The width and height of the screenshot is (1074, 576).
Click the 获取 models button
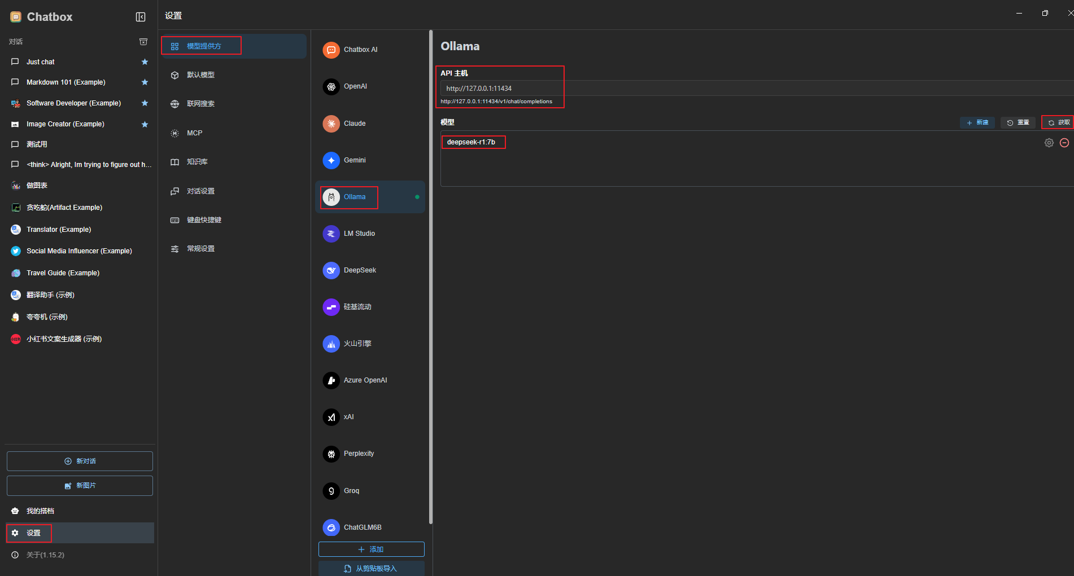pyautogui.click(x=1059, y=122)
